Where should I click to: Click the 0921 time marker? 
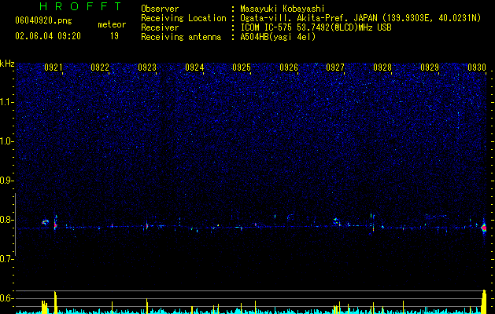tap(53, 68)
